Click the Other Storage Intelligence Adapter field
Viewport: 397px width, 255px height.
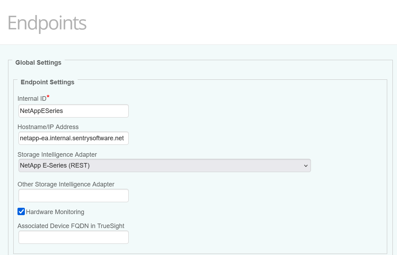(73, 195)
